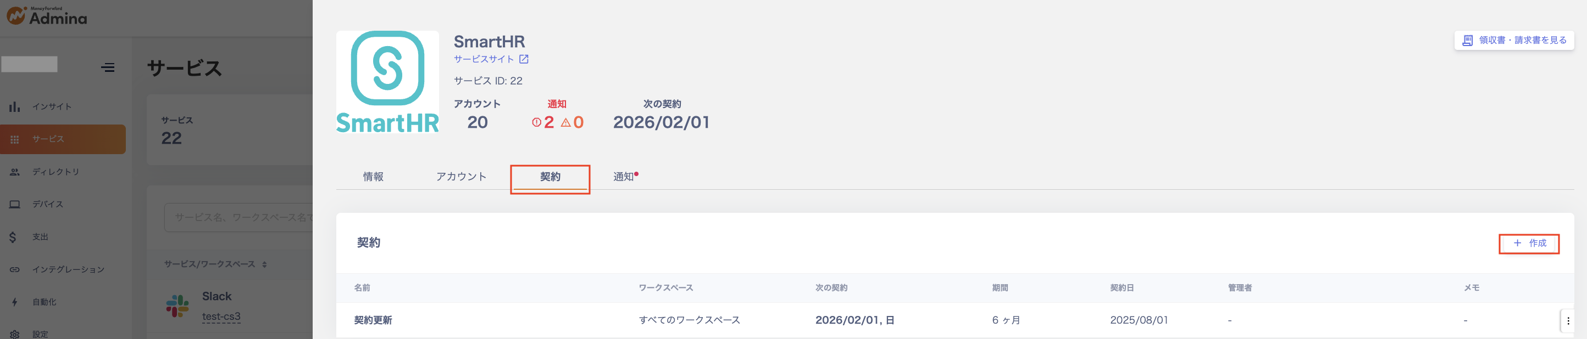Open 自動化 via the lightning icon

click(15, 302)
